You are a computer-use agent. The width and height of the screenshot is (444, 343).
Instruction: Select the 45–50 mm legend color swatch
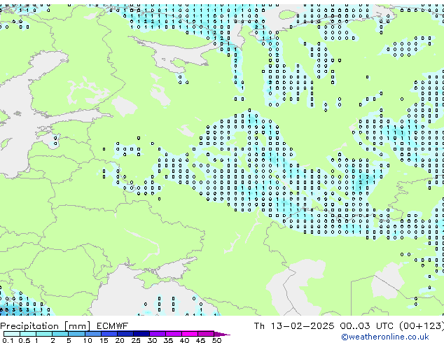[206, 334]
